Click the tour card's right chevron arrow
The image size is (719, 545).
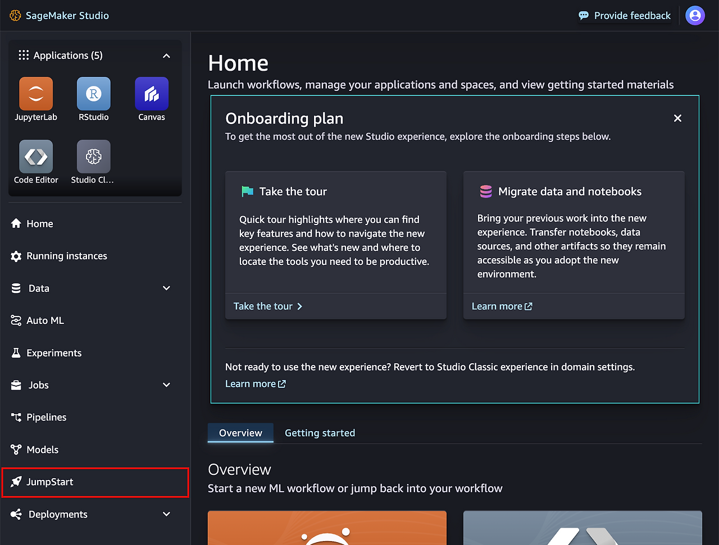pos(299,306)
